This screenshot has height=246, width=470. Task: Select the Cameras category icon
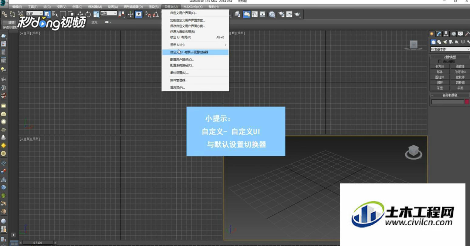451,42
